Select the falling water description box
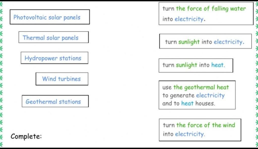The image size is (258, 149). [x=206, y=14]
